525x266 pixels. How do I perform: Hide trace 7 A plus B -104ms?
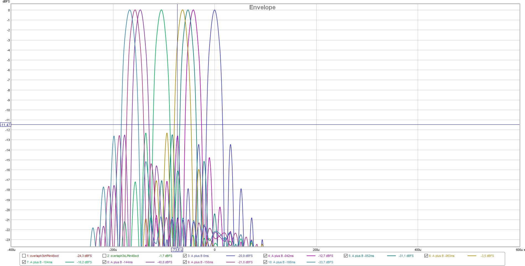coord(24,262)
